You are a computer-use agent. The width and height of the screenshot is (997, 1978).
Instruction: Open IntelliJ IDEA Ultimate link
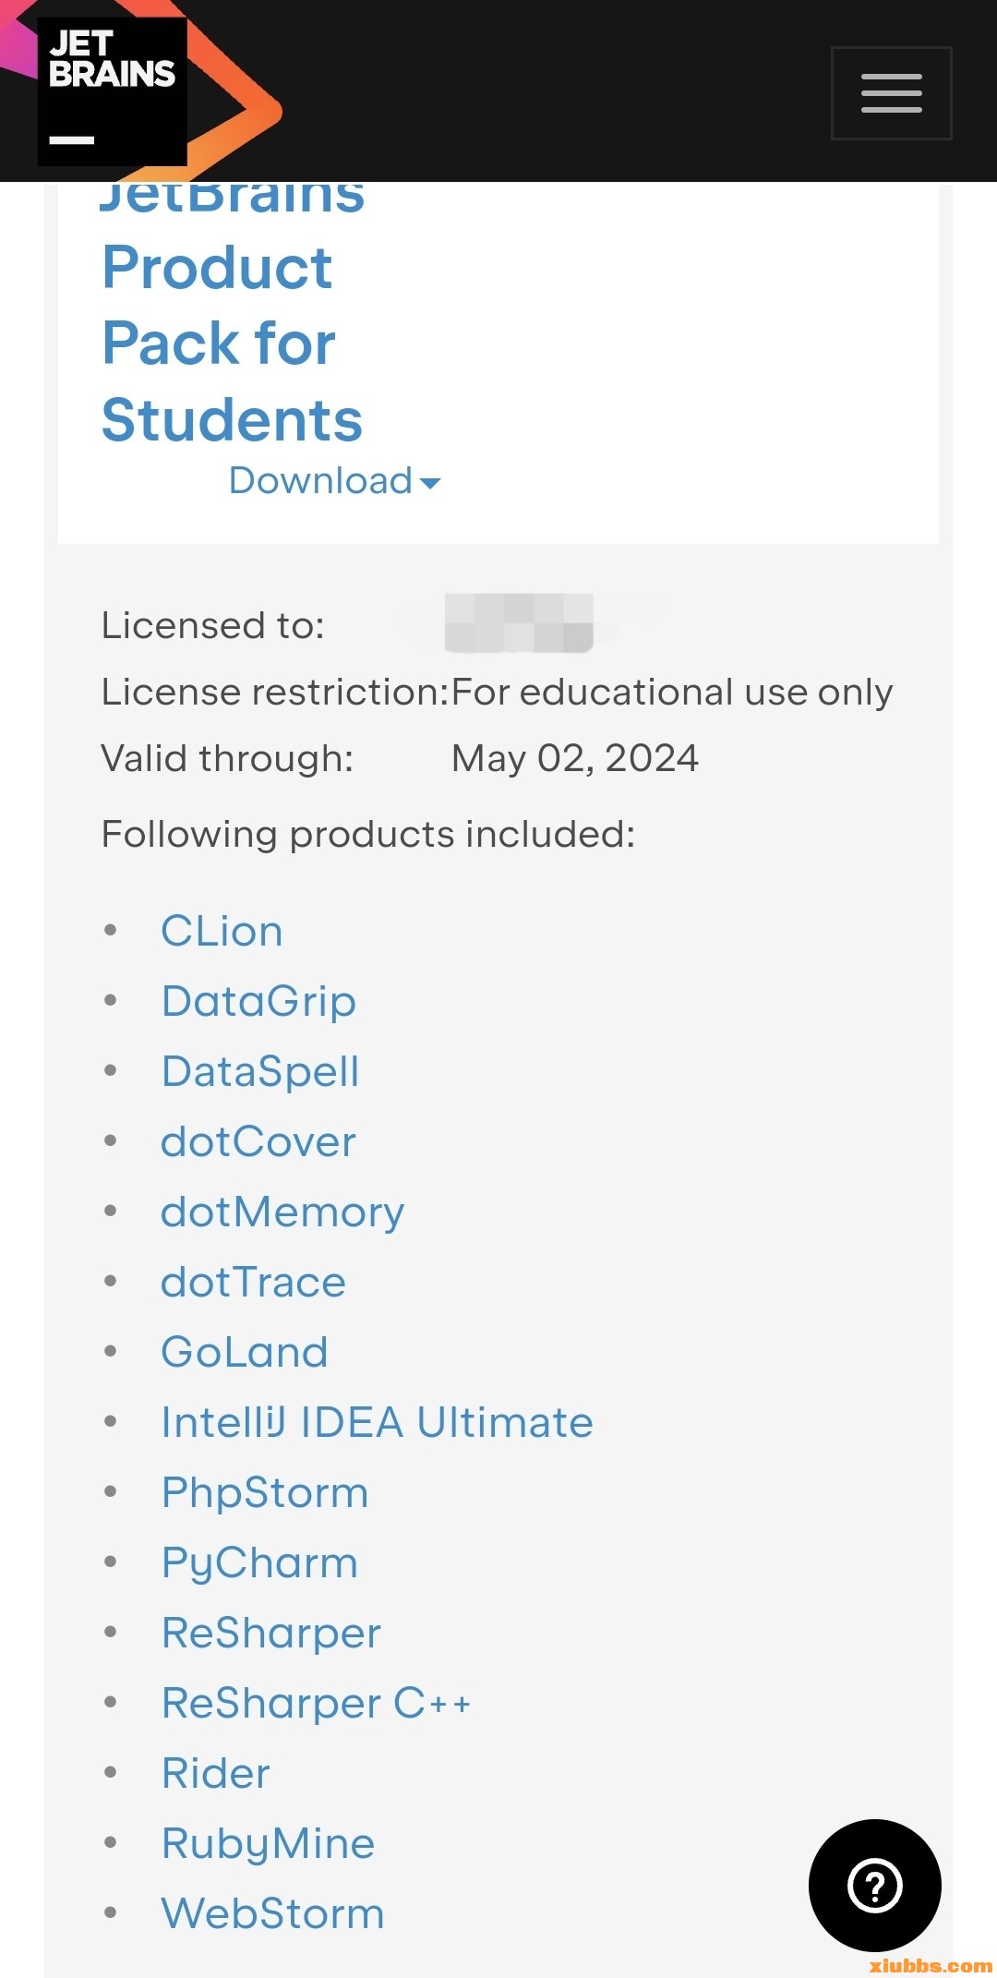(x=377, y=1422)
